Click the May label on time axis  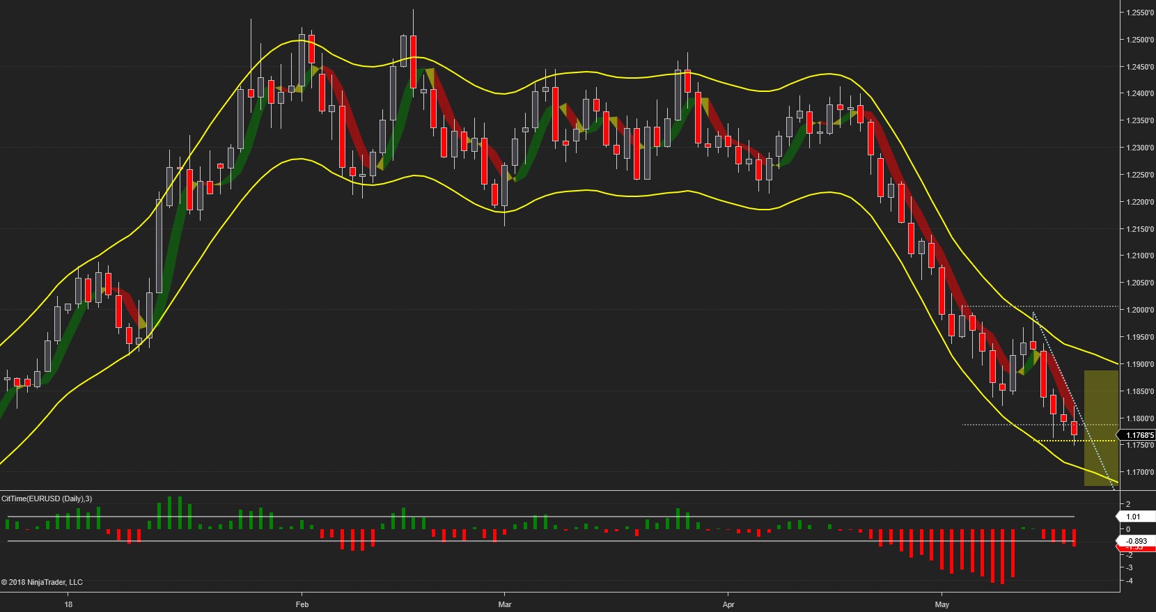point(942,604)
